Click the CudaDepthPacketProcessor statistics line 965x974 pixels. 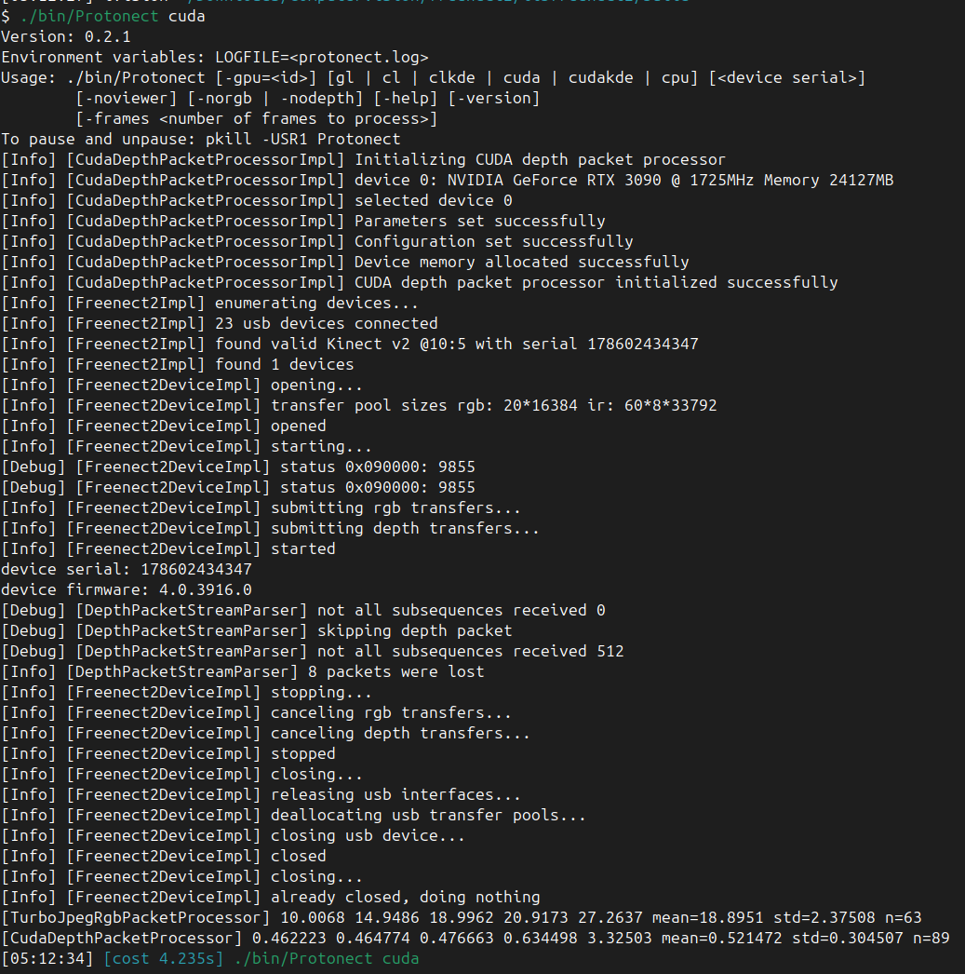point(476,939)
